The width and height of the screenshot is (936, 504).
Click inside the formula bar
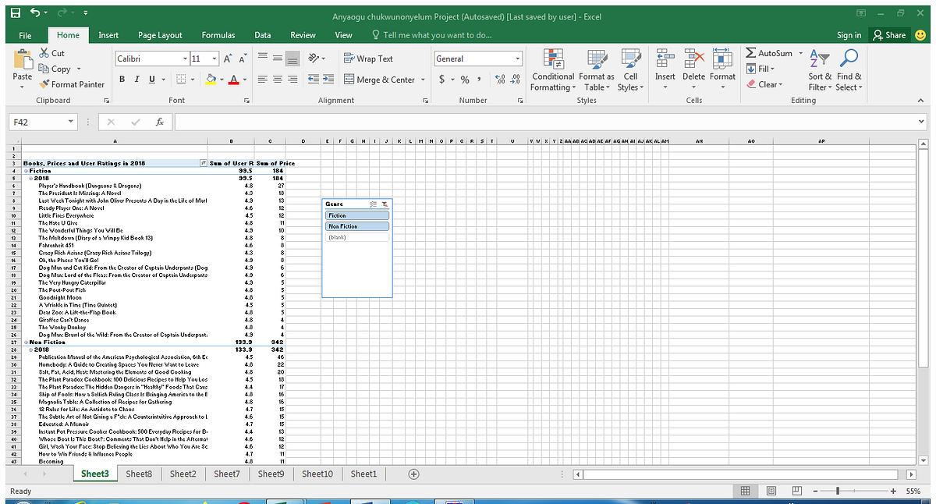point(468,121)
